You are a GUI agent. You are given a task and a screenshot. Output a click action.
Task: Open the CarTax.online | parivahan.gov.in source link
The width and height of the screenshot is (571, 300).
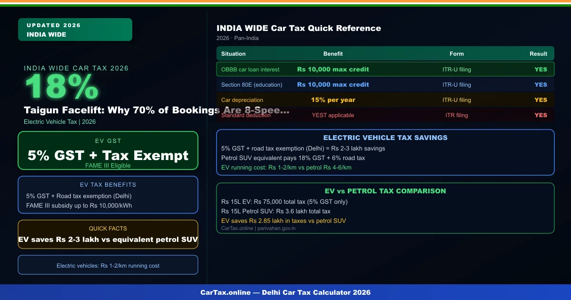tap(258, 229)
